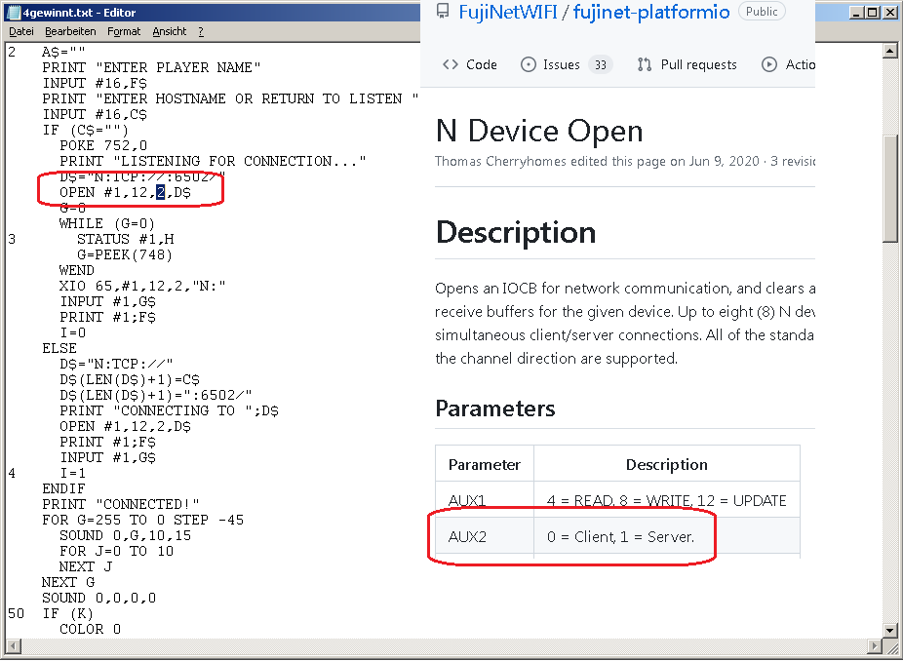Open the Datei menu
This screenshot has height=661, width=903.
tap(20, 31)
